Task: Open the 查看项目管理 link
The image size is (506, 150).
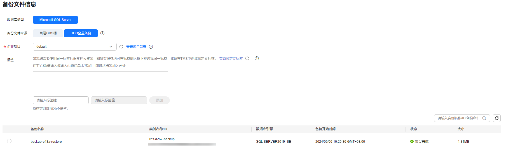Action: tap(136, 47)
